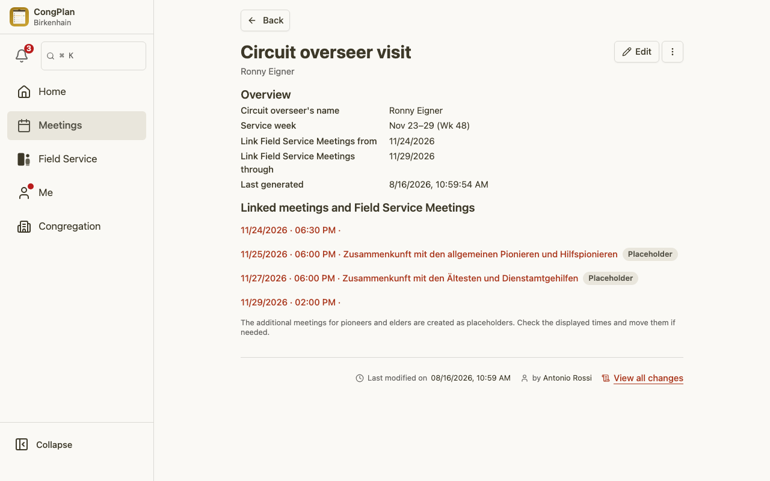Click the CongPlan app logo icon

click(19, 17)
